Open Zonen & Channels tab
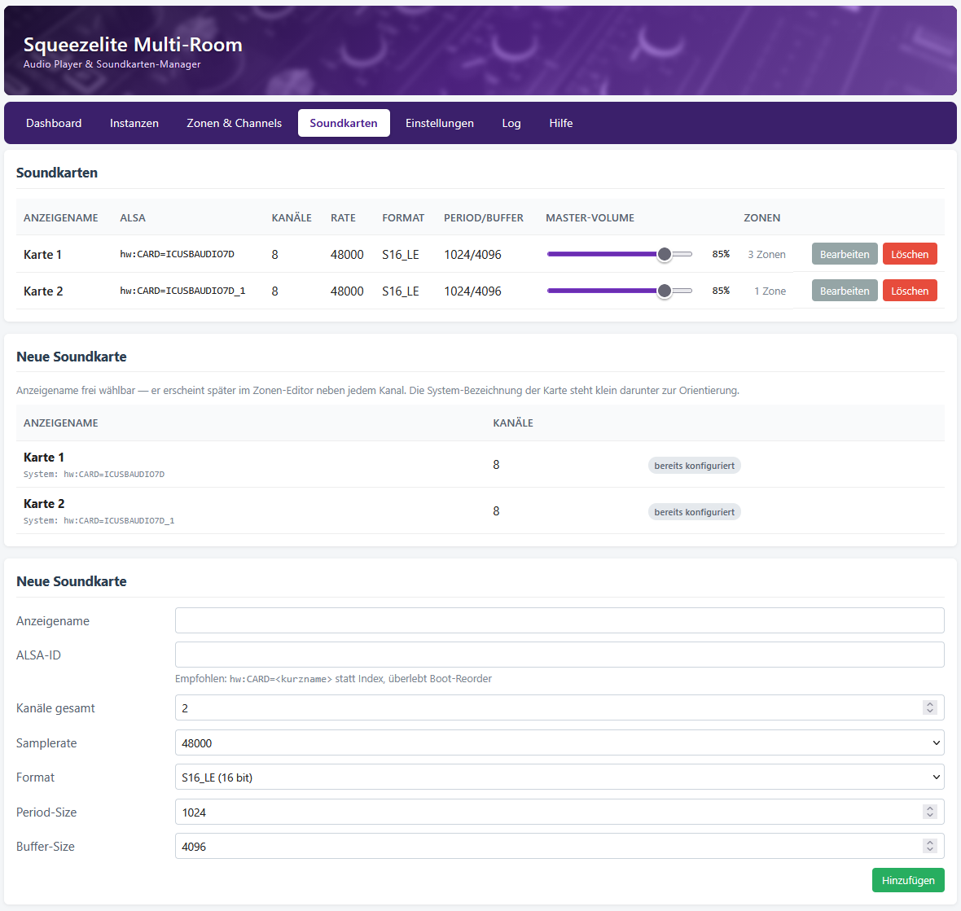The width and height of the screenshot is (961, 911). click(234, 123)
